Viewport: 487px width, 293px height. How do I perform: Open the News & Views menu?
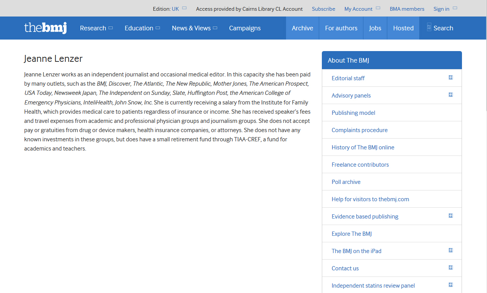[194, 28]
